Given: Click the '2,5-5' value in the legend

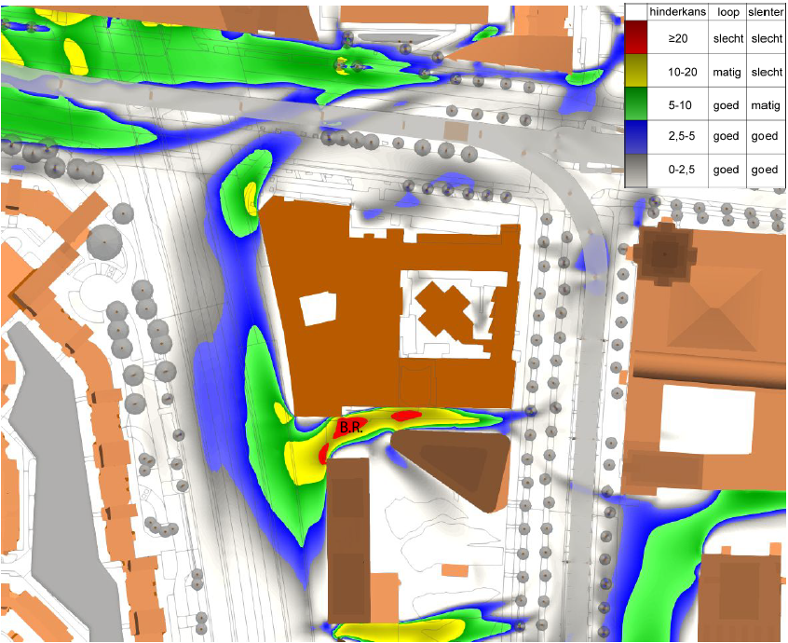Looking at the screenshot, I should point(682,136).
